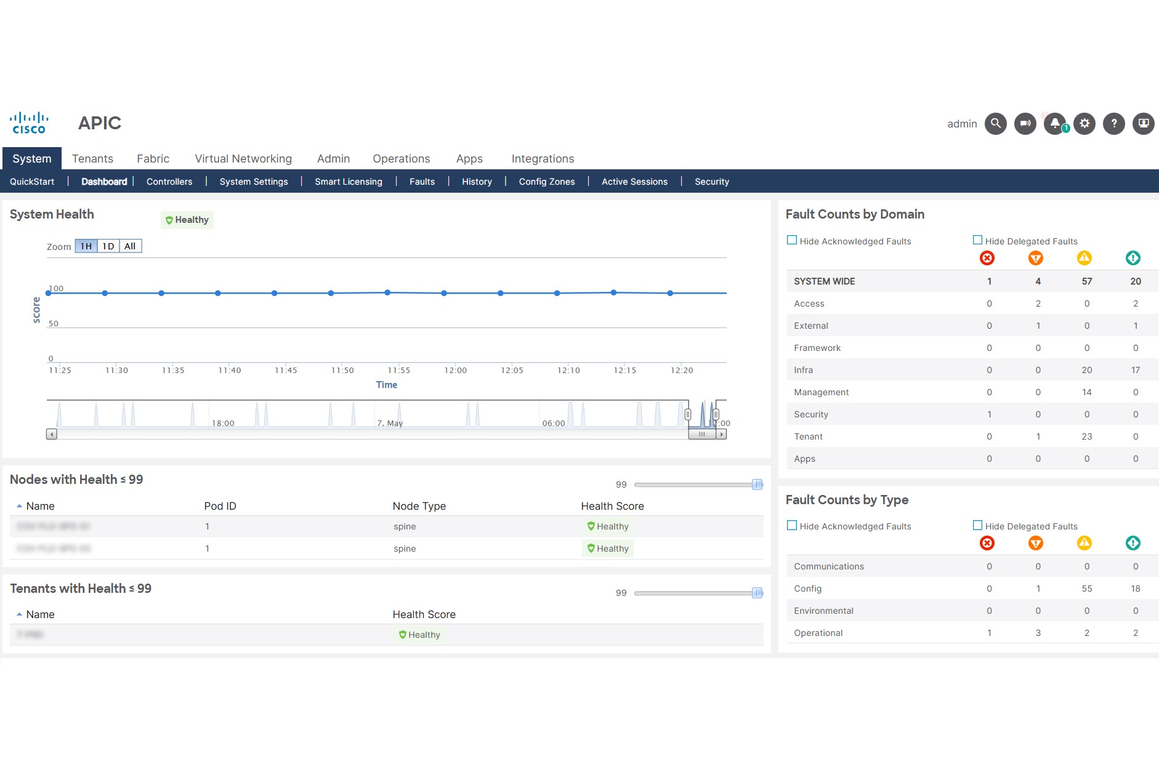Open the alerts bell notification icon

click(x=1055, y=124)
